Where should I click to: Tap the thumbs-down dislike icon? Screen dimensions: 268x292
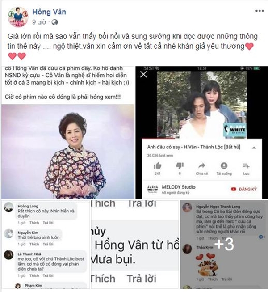pos(180,165)
